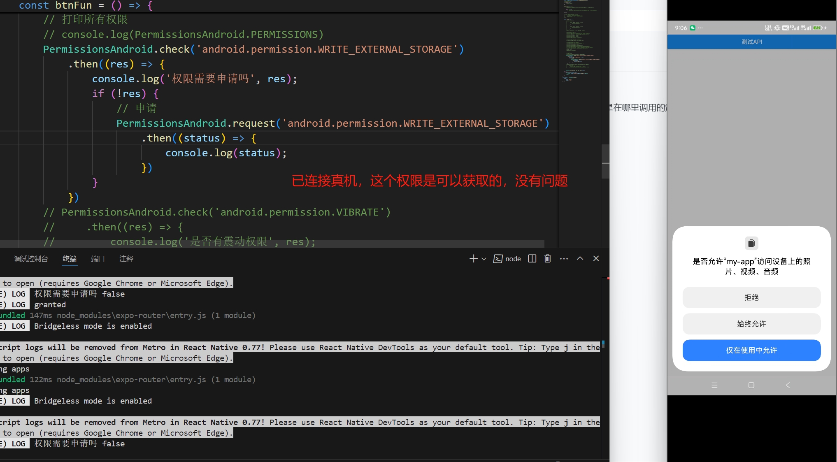This screenshot has width=837, height=462.
Task: Switch to the 注释 tab
Action: click(x=126, y=259)
